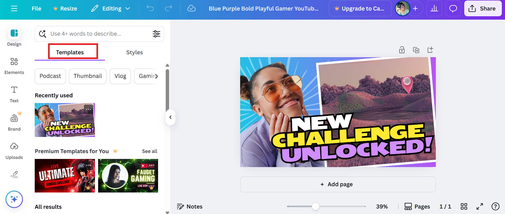The image size is (505, 214).
Task: Expand the Editing mode dropdown
Action: click(x=110, y=9)
